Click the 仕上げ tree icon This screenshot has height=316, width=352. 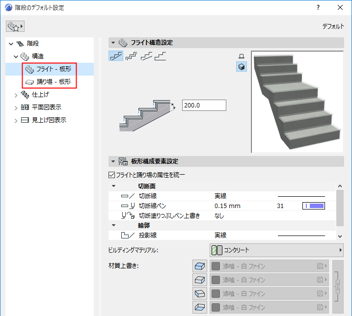[25, 95]
